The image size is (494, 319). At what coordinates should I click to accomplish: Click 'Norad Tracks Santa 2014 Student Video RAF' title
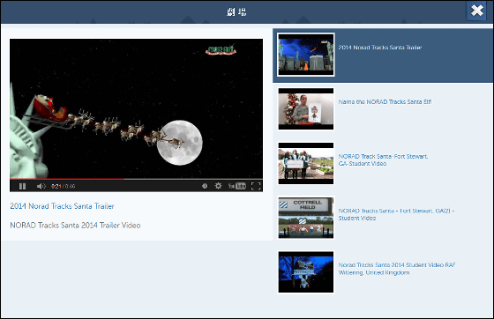(x=397, y=269)
